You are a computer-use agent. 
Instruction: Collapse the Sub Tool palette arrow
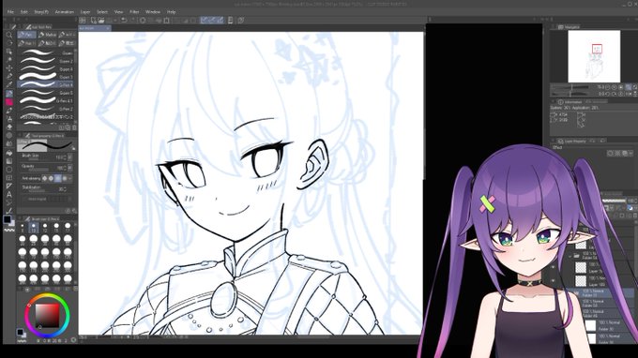(20, 27)
